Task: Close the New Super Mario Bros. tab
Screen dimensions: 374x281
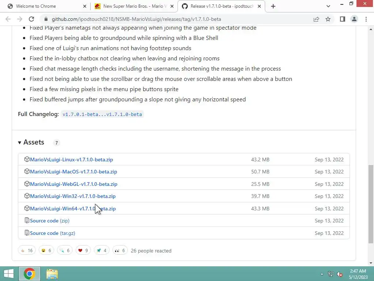Action: [172, 6]
